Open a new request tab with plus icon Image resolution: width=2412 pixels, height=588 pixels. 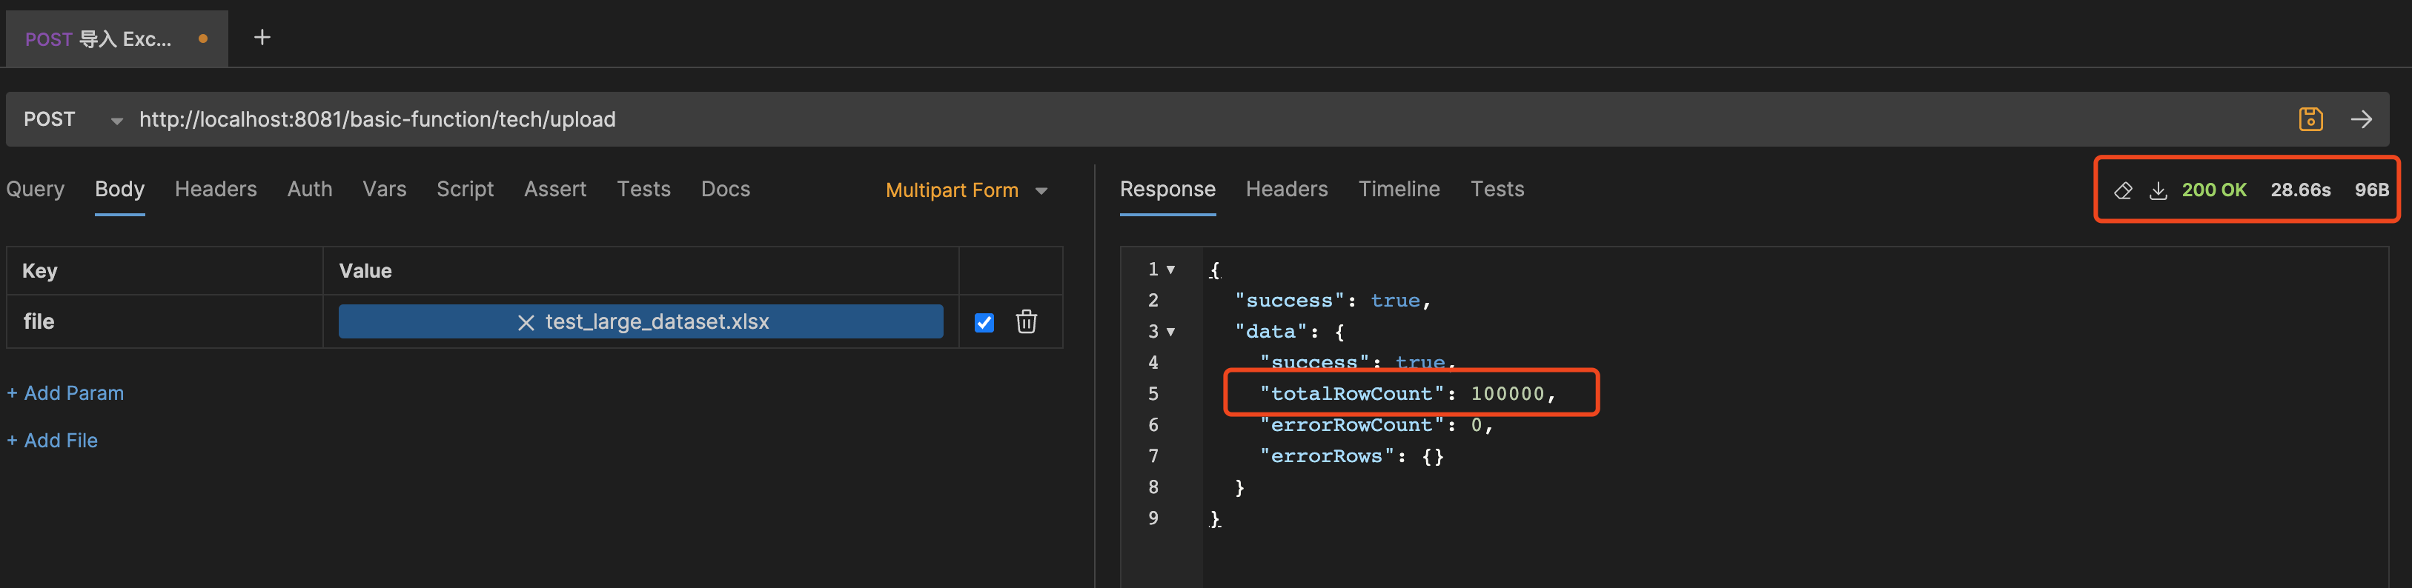point(262,37)
